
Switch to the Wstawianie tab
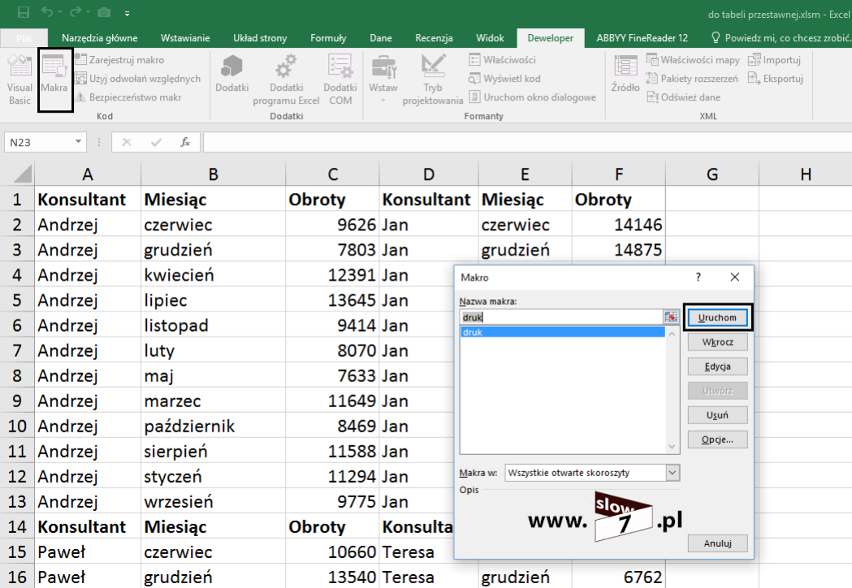tap(185, 38)
